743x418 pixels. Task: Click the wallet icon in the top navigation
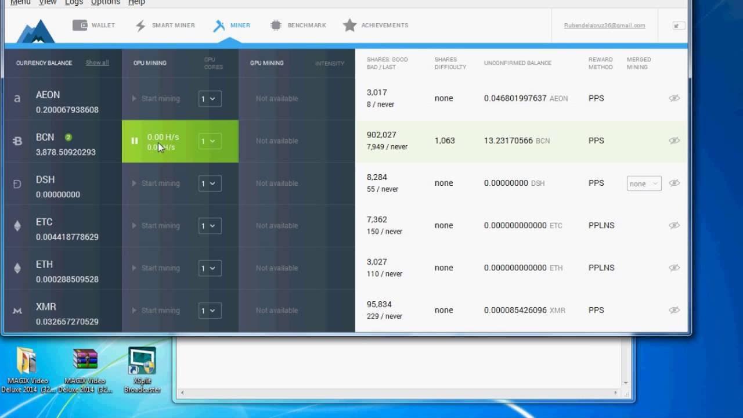click(80, 26)
